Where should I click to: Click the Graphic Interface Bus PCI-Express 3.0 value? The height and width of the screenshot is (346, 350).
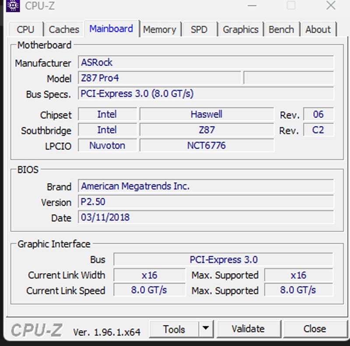click(223, 259)
